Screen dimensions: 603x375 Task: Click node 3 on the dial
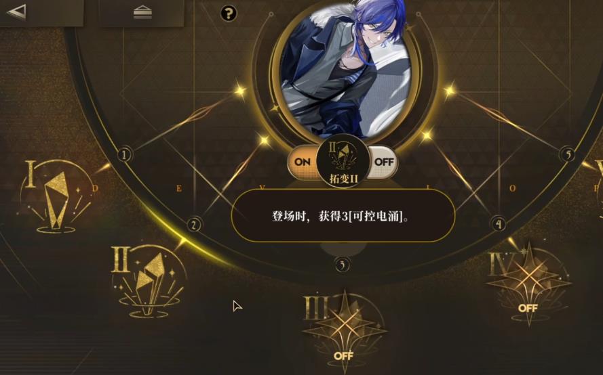pyautogui.click(x=343, y=265)
